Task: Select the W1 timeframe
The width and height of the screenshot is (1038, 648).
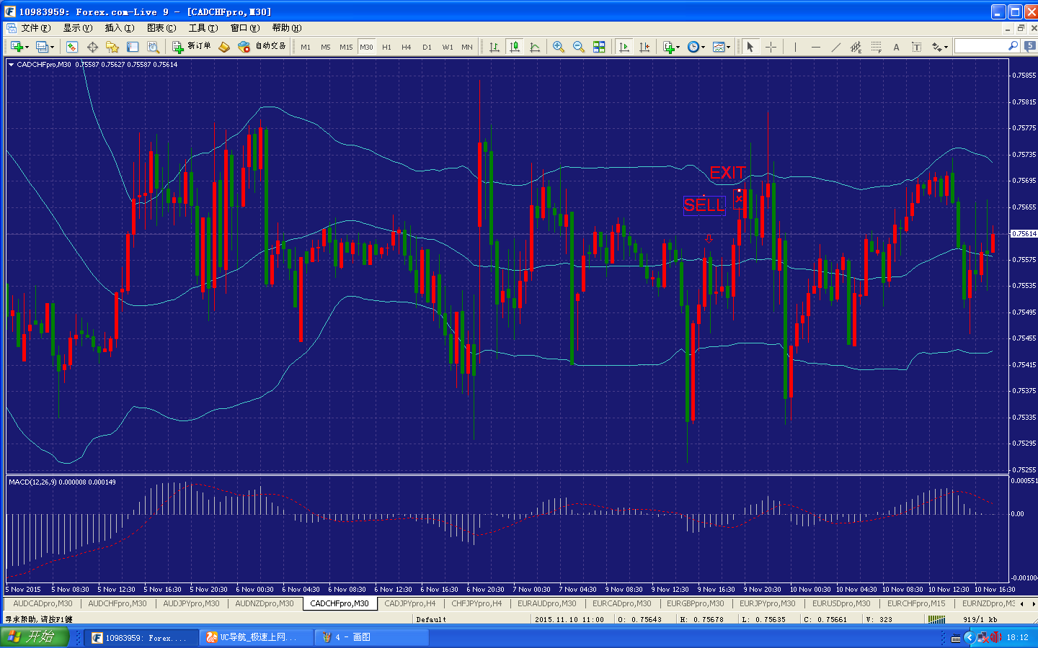Action: pyautogui.click(x=448, y=47)
